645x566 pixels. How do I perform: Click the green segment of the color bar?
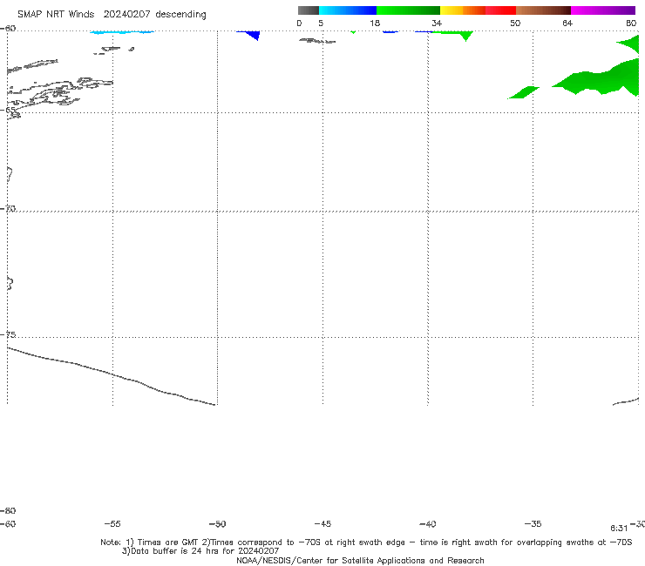tap(408, 10)
